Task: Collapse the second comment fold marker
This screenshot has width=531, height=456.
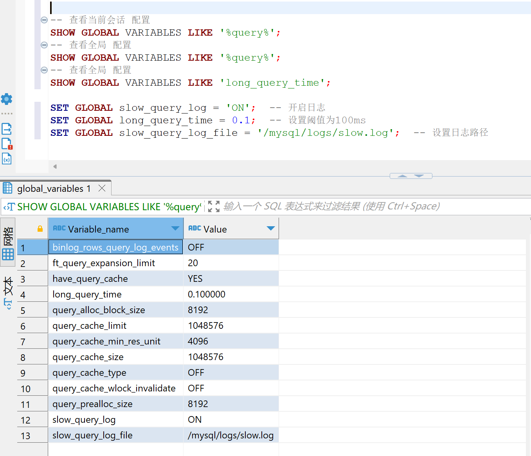Action: (x=44, y=45)
